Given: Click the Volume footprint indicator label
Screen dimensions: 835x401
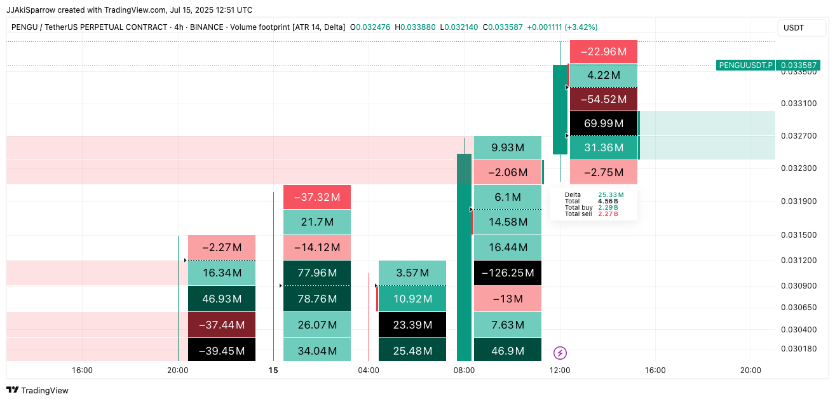Looking at the screenshot, I should pos(288,27).
